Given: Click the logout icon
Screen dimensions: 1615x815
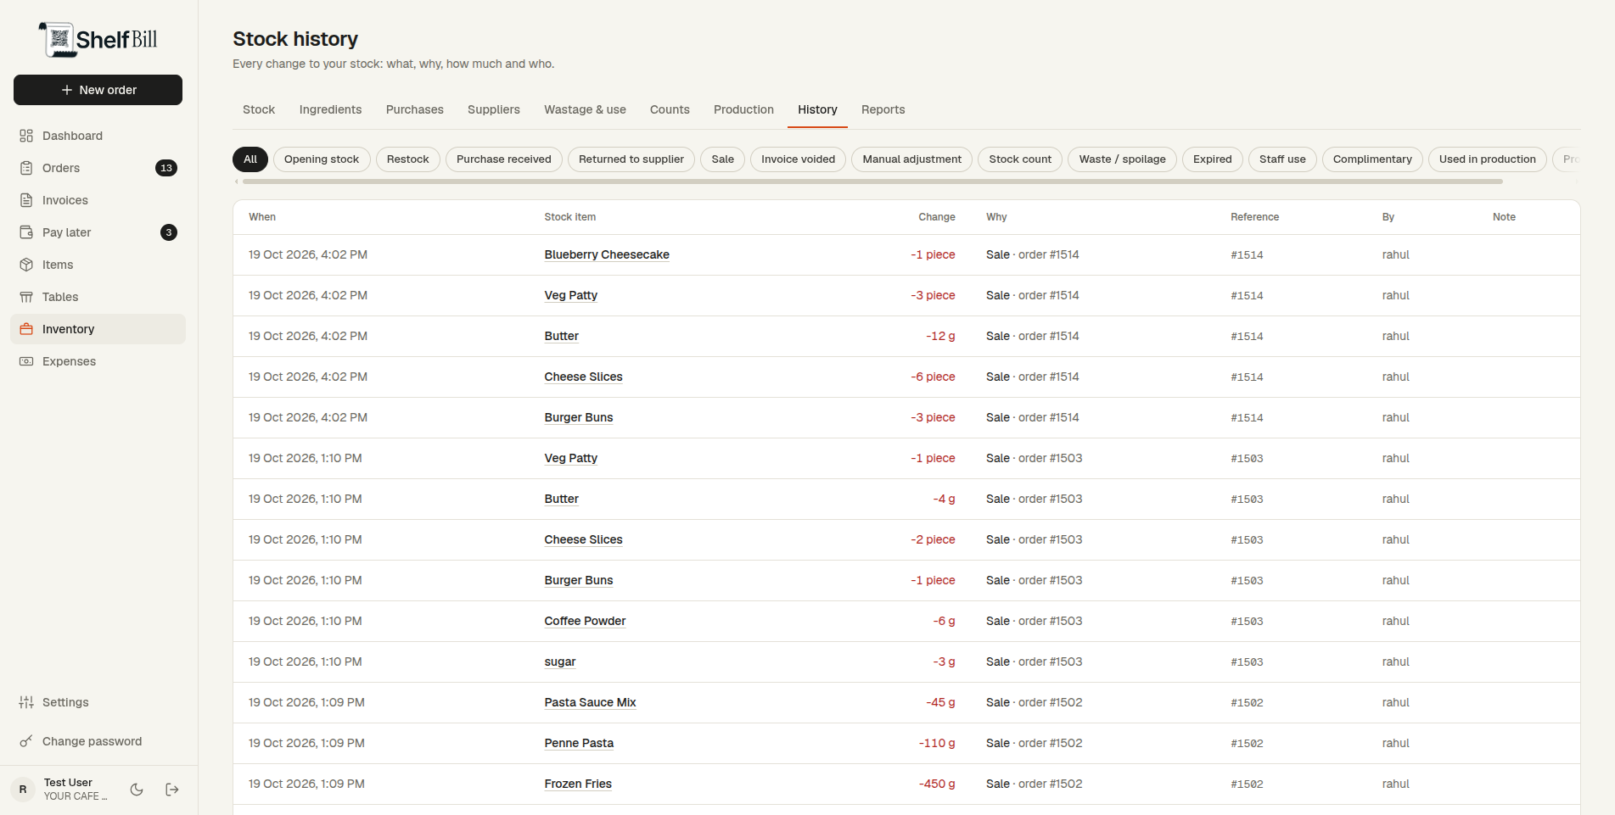Looking at the screenshot, I should [x=172, y=790].
